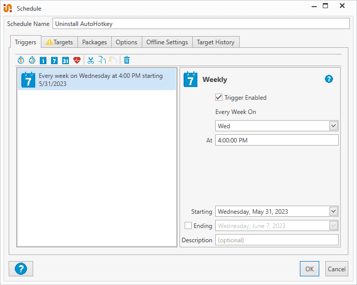
Task: Open the Starting date picker dropdown
Action: (x=334, y=212)
